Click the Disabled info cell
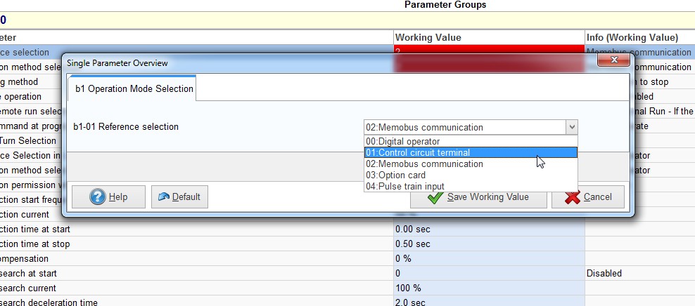 click(x=640, y=273)
